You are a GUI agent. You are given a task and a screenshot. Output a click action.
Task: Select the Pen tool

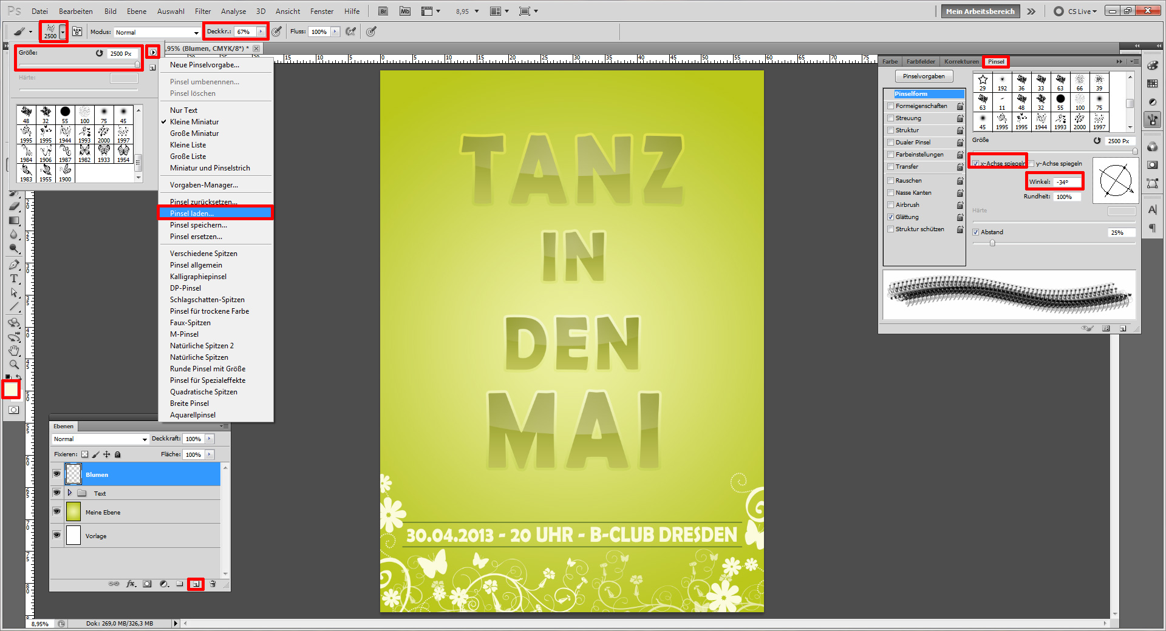click(13, 263)
